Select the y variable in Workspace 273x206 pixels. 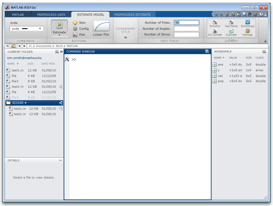pyautogui.click(x=240, y=70)
